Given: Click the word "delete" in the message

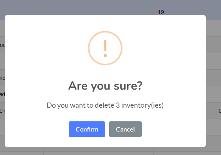Looking at the screenshot, I should (x=104, y=105).
